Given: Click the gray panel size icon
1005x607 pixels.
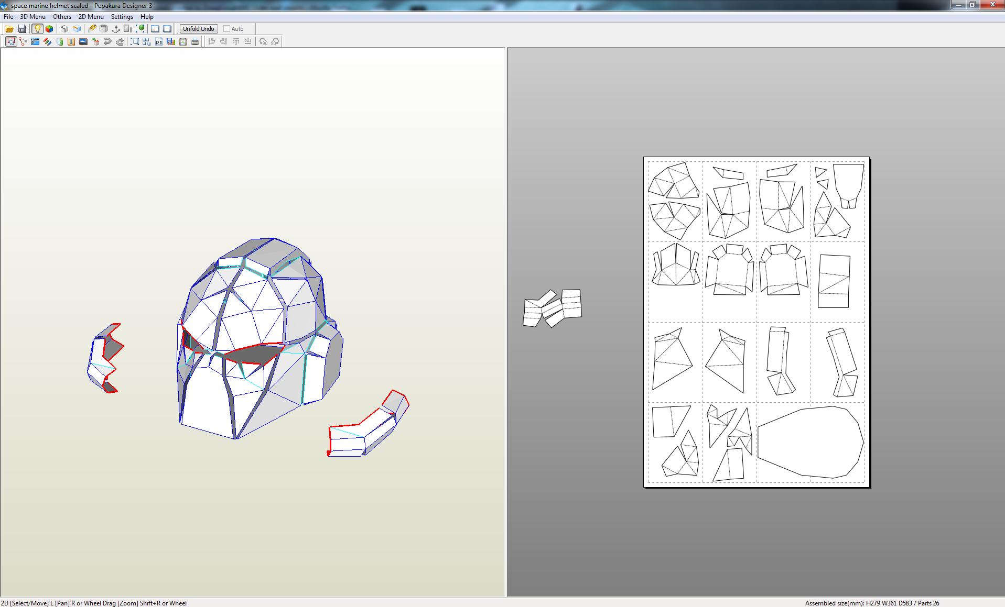Looking at the screenshot, I should pos(128,29).
